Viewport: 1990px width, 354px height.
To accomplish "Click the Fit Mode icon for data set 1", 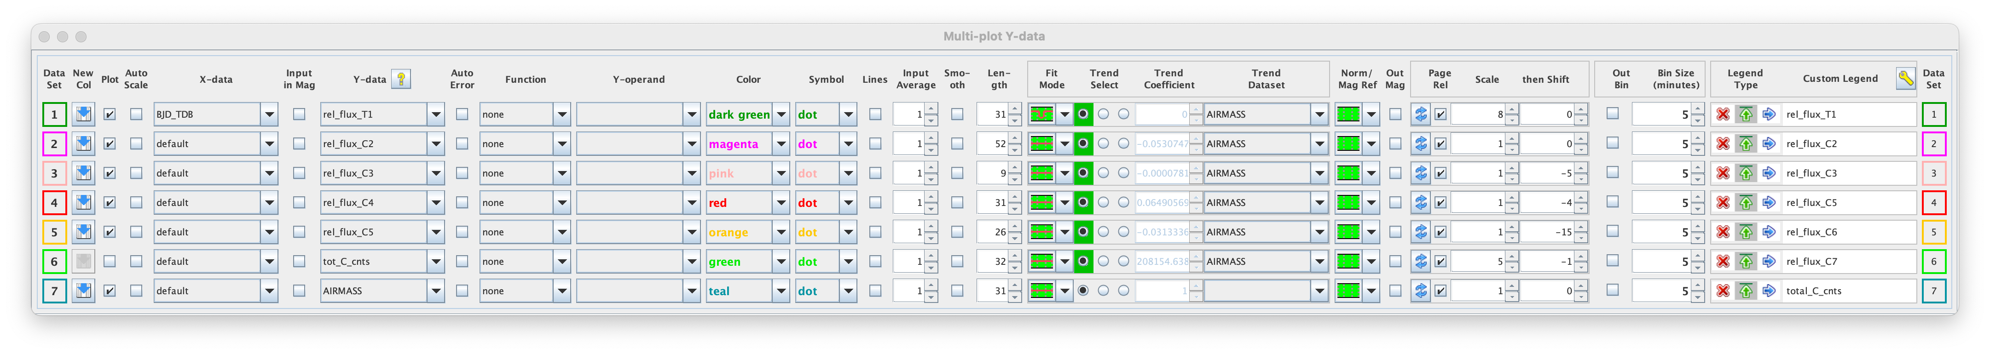I will pos(1041,114).
